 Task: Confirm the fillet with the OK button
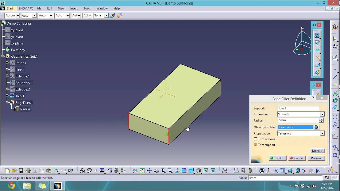coord(277,158)
